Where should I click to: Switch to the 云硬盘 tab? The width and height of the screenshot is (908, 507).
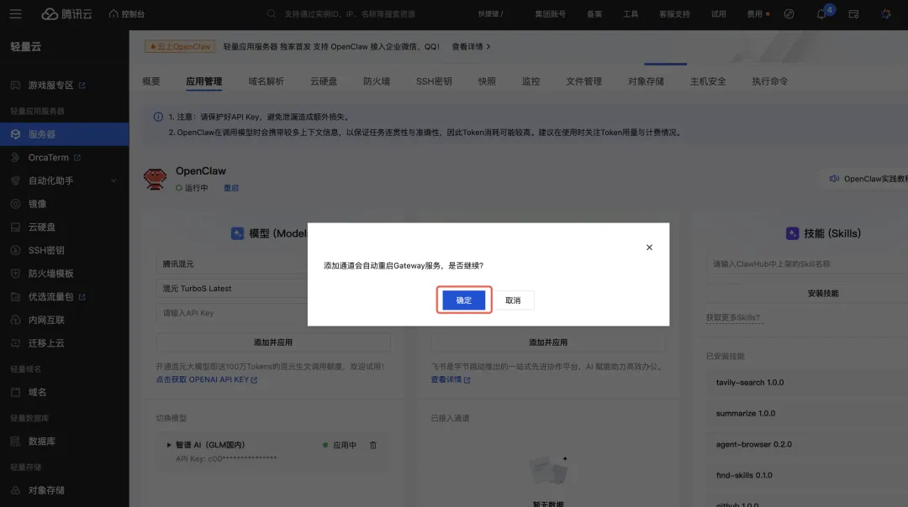(x=323, y=81)
